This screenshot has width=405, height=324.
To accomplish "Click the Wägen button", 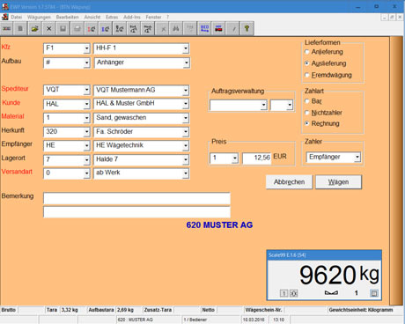I will [338, 182].
